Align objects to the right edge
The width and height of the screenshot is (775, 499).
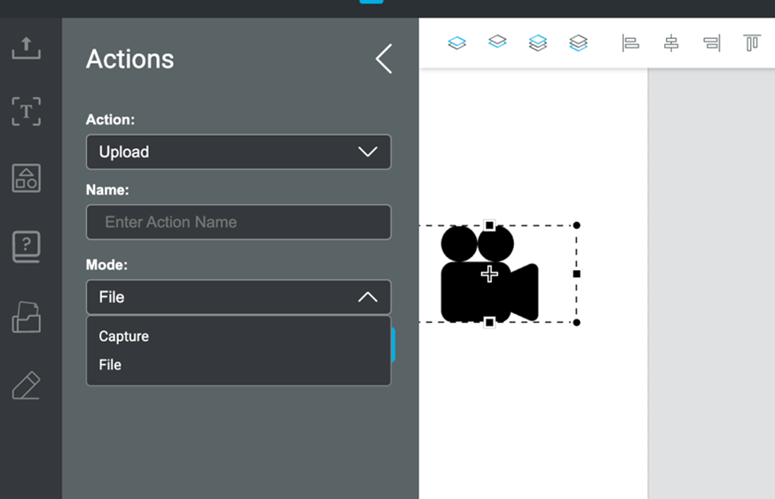[712, 43]
